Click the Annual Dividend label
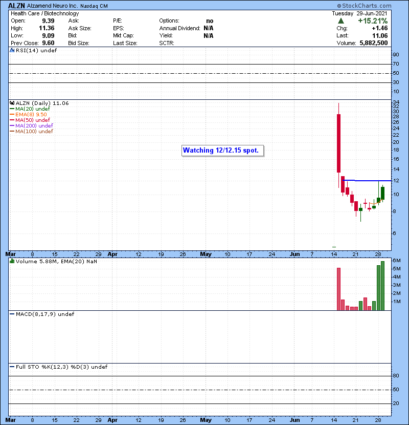This screenshot has height=425, width=409. [180, 28]
